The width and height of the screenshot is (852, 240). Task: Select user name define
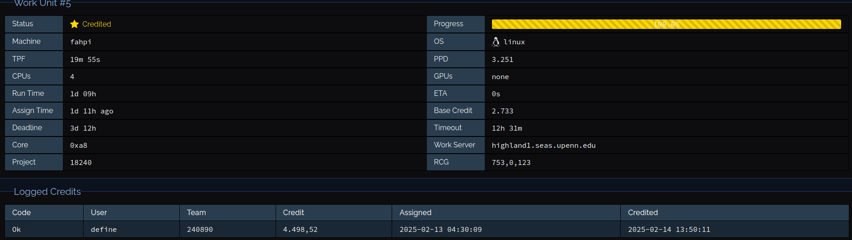103,230
